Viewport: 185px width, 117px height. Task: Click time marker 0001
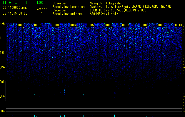(x=20, y=25)
